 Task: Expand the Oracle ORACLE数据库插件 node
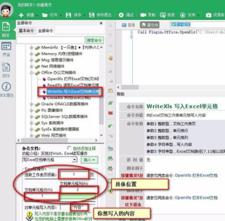point(31,104)
